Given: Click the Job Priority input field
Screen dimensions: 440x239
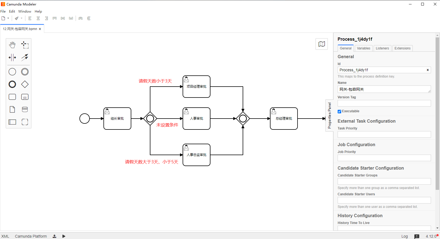Looking at the screenshot, I should (x=384, y=158).
